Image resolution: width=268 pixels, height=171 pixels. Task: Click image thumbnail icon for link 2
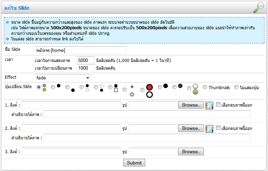[209, 129]
